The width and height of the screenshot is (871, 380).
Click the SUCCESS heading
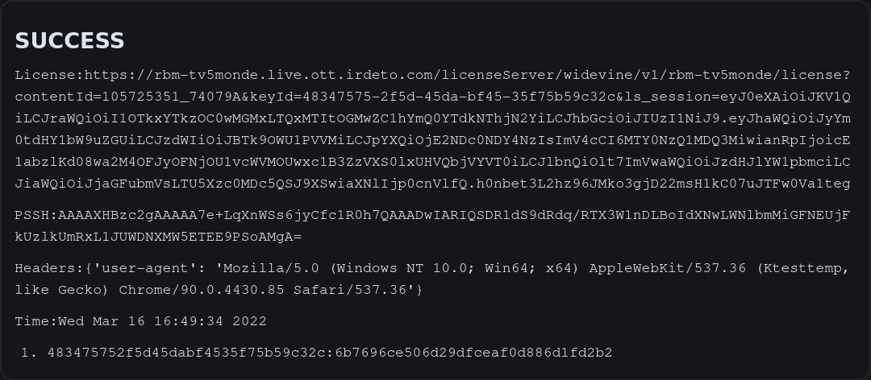point(69,41)
